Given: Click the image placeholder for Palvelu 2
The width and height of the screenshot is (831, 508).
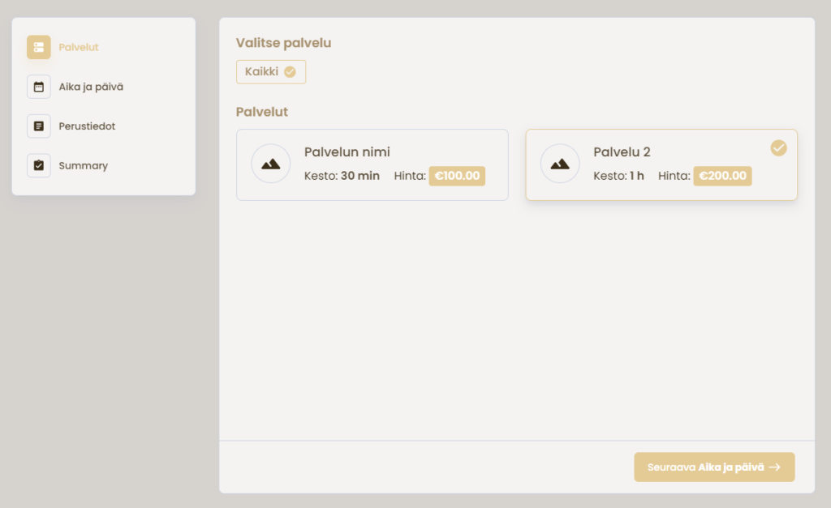Looking at the screenshot, I should pyautogui.click(x=560, y=164).
